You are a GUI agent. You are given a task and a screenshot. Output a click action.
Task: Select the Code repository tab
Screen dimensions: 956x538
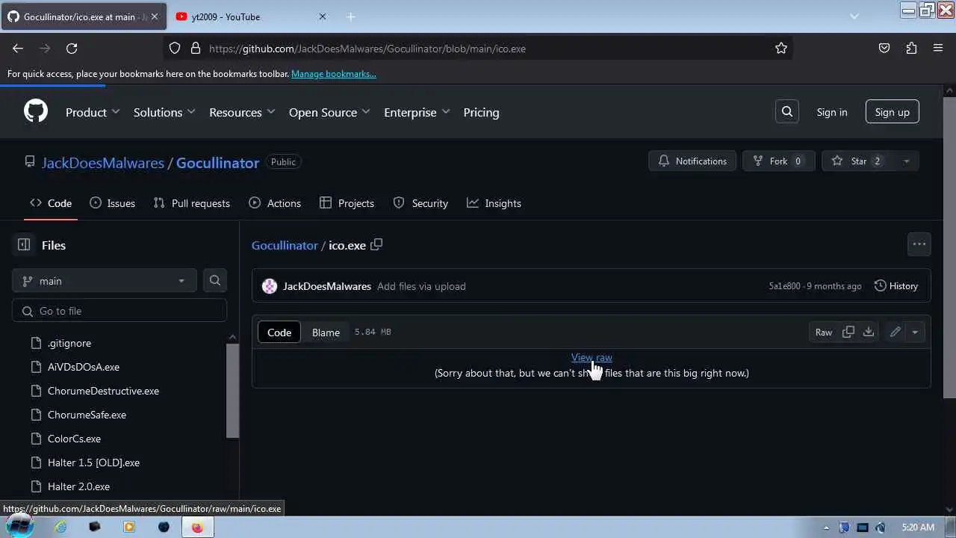click(x=51, y=203)
